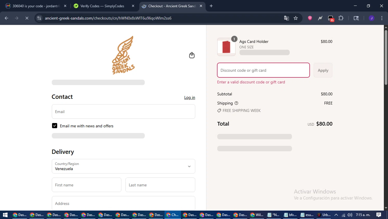
Task: Click the Ags Card Holder product name
Action: pyautogui.click(x=254, y=42)
